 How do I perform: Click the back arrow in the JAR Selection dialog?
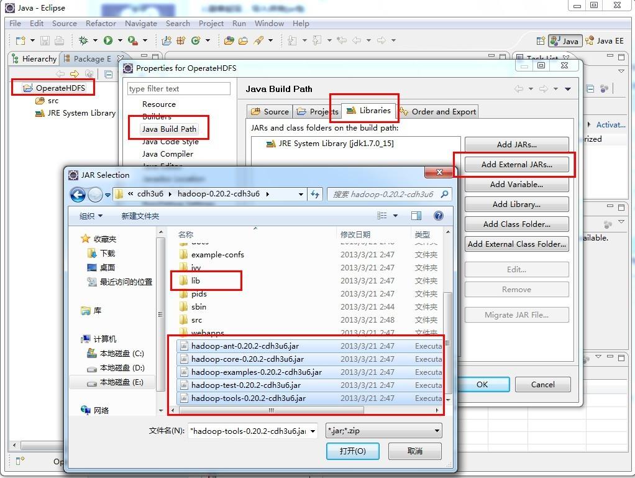pyautogui.click(x=78, y=195)
